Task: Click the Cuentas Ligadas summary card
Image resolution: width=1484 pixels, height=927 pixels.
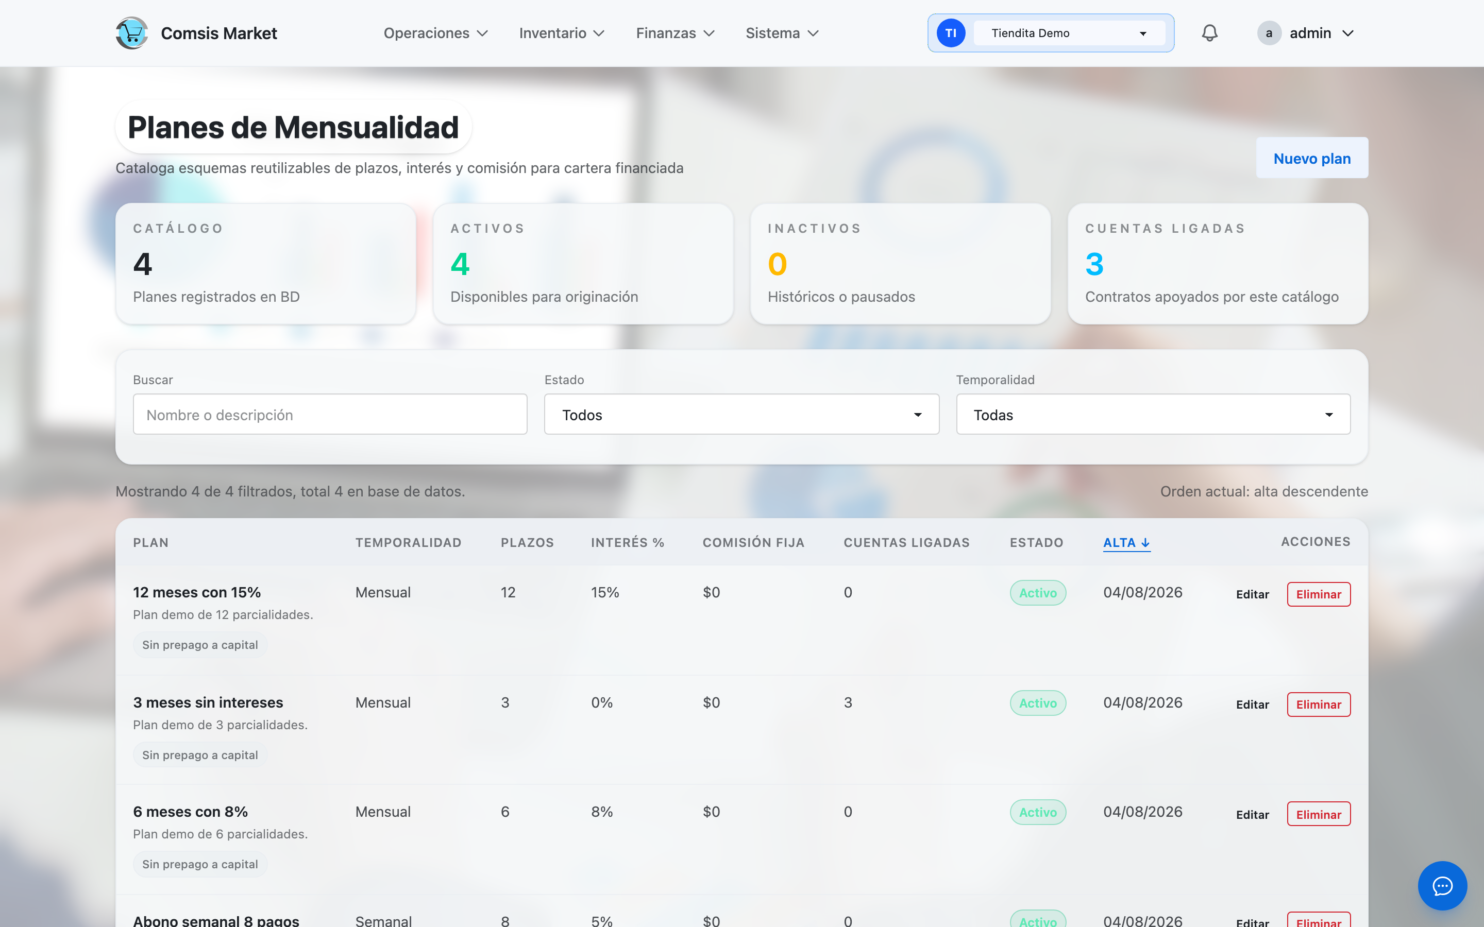Action: [x=1218, y=264]
